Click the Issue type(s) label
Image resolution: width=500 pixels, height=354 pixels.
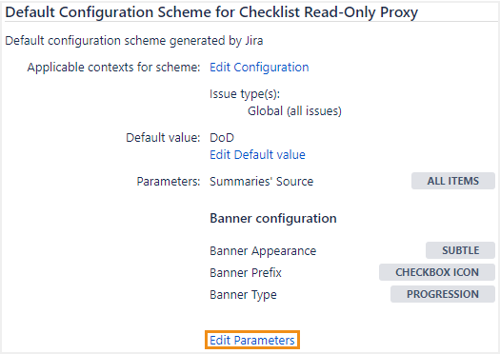pos(245,94)
